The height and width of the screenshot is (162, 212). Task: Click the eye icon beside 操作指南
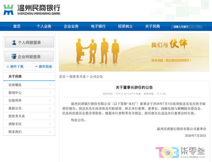pos(36,66)
